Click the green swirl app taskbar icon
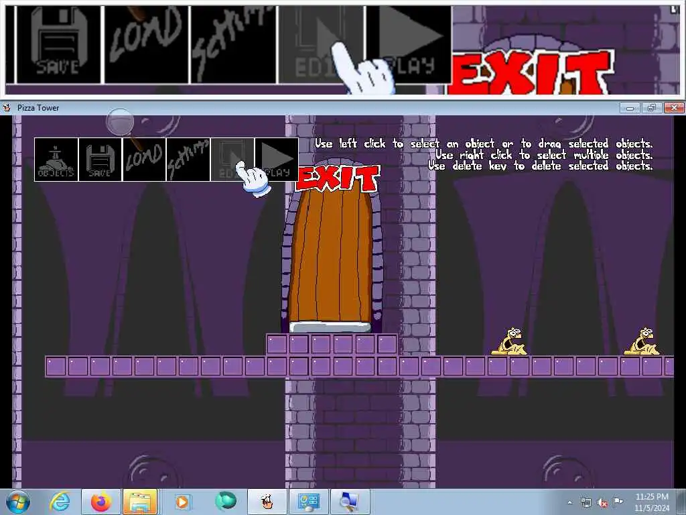This screenshot has height=515, width=686. [225, 502]
